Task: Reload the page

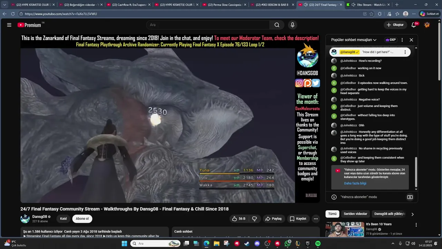Action: click(13, 14)
